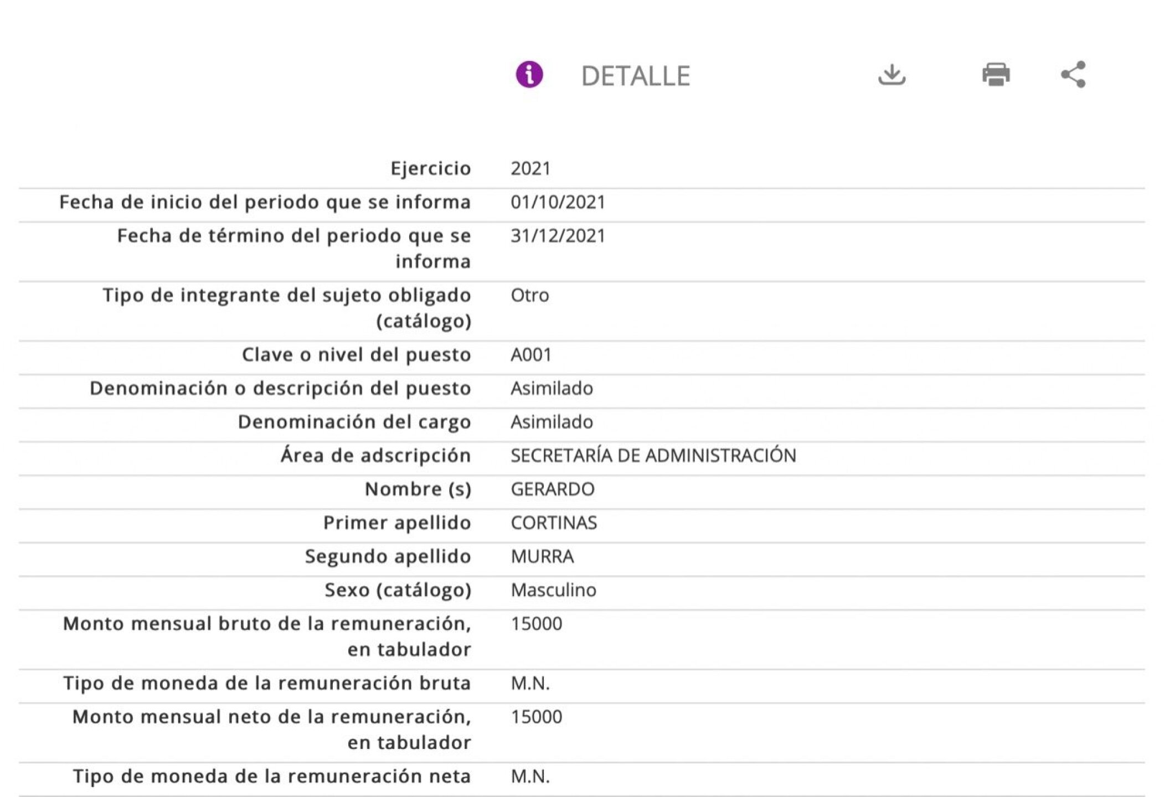This screenshot has width=1164, height=797.
Task: Click SECRETARÍA DE ADMINISTRACIÓN text
Action: (x=653, y=456)
